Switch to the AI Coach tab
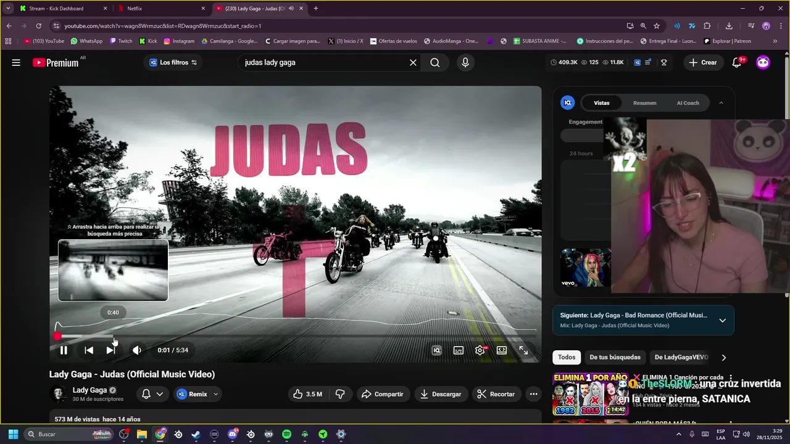This screenshot has height=444, width=790. 688,103
